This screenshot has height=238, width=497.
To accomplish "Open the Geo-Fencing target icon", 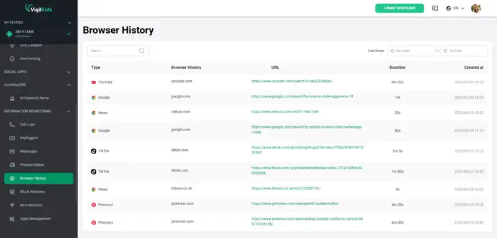I will pos(12,58).
